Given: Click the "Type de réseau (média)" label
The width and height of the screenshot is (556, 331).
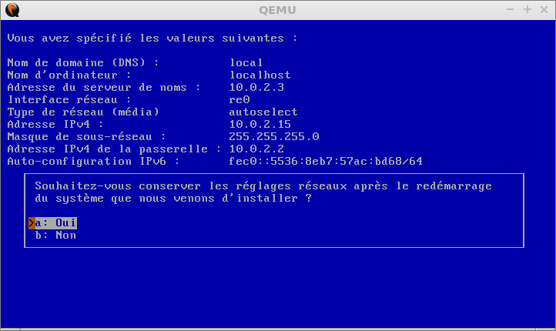Looking at the screenshot, I should tap(83, 112).
